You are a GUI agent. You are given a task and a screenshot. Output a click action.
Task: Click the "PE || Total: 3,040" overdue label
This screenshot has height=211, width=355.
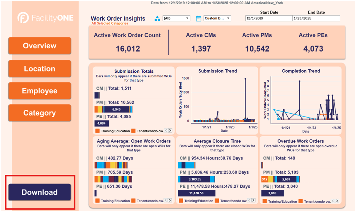(x=280, y=186)
